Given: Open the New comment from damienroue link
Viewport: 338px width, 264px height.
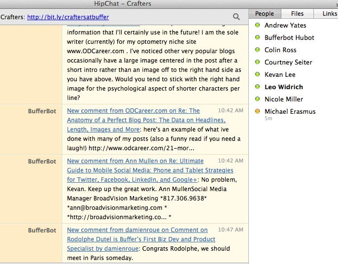Looking at the screenshot, I should [141, 239].
